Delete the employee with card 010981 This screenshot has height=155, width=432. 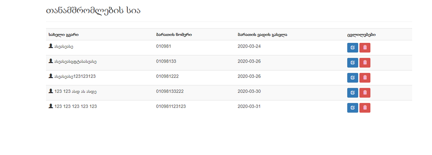(365, 48)
